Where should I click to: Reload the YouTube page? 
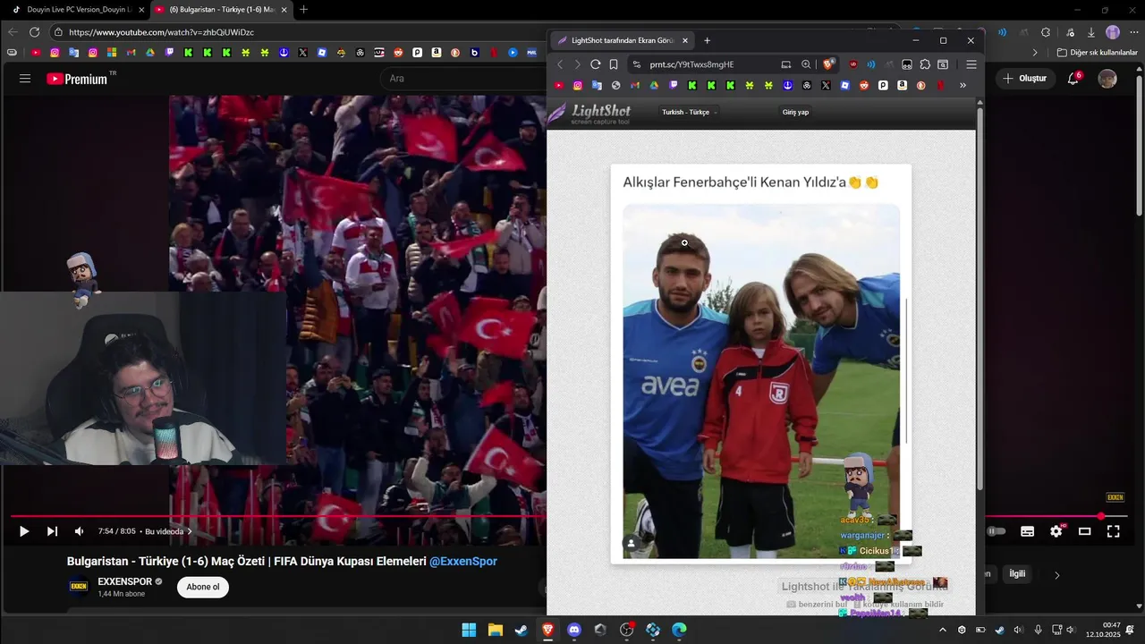(x=35, y=32)
